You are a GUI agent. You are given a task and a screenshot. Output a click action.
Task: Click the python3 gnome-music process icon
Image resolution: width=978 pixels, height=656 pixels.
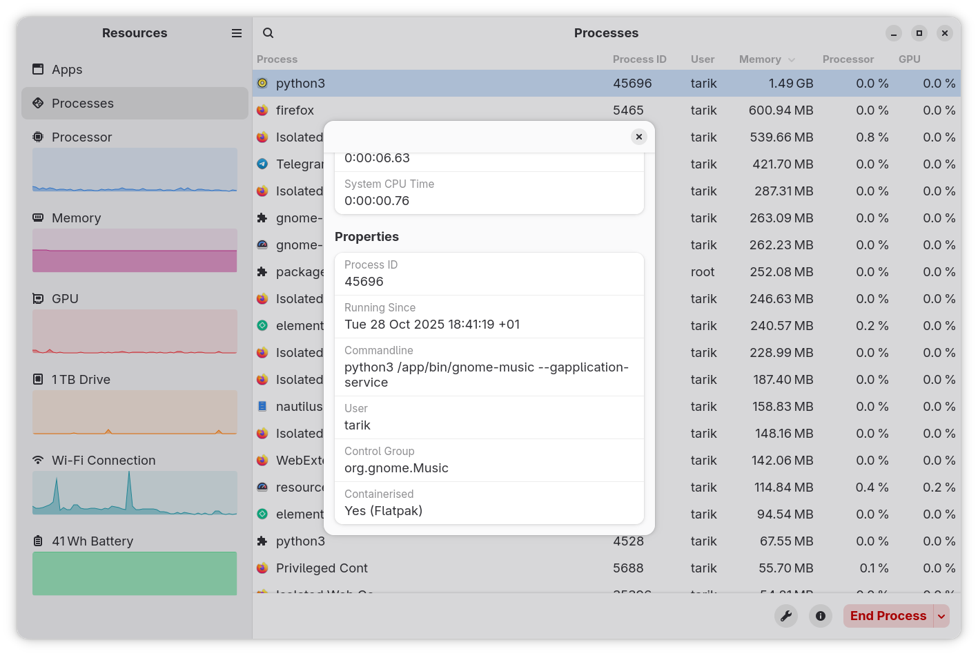coord(262,84)
